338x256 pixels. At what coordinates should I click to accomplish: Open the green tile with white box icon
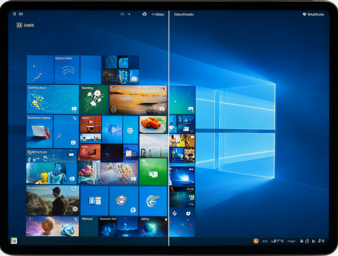point(153,171)
